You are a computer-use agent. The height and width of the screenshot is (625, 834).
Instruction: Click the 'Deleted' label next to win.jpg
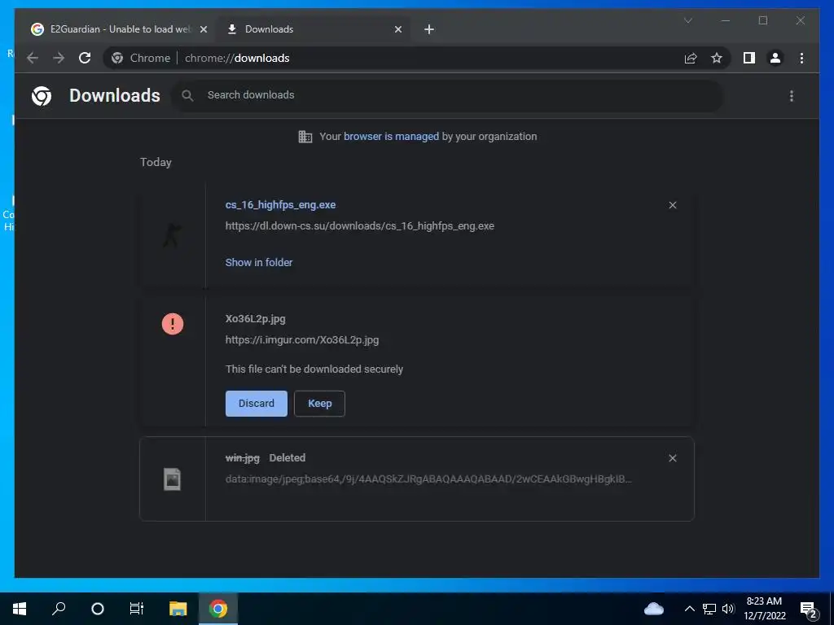tap(288, 457)
